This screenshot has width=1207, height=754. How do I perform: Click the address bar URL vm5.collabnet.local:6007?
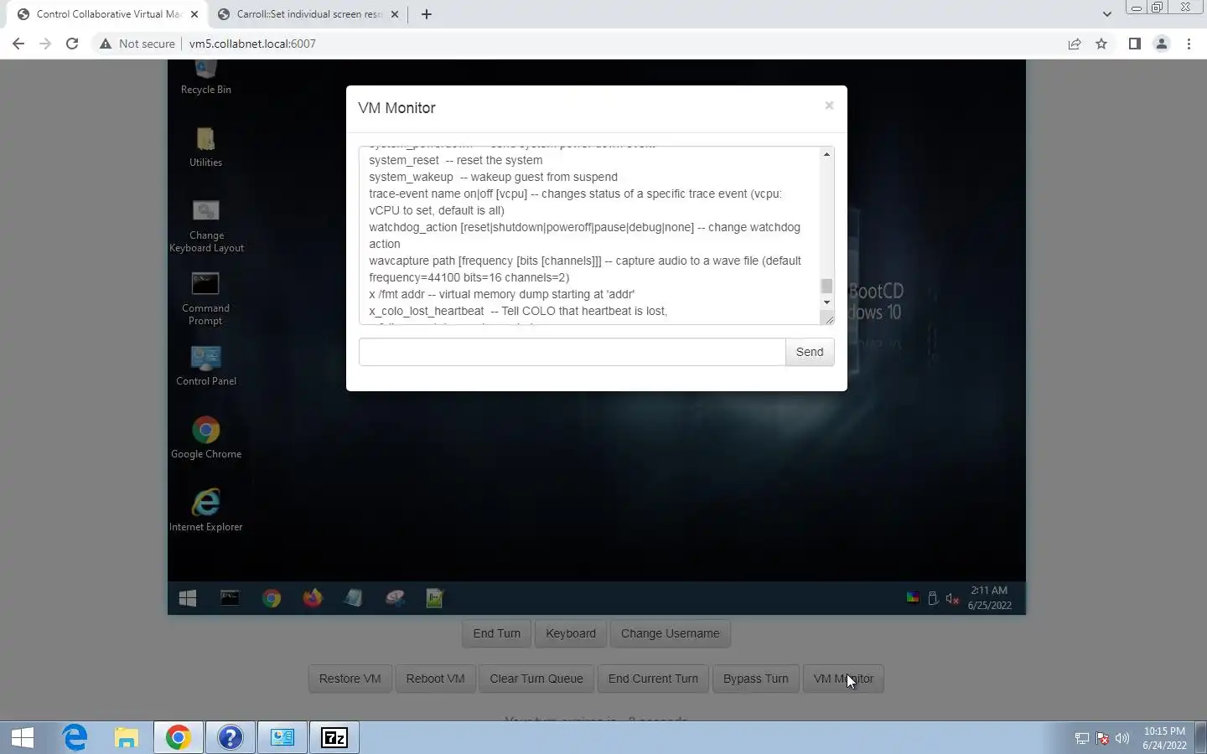[x=252, y=44]
